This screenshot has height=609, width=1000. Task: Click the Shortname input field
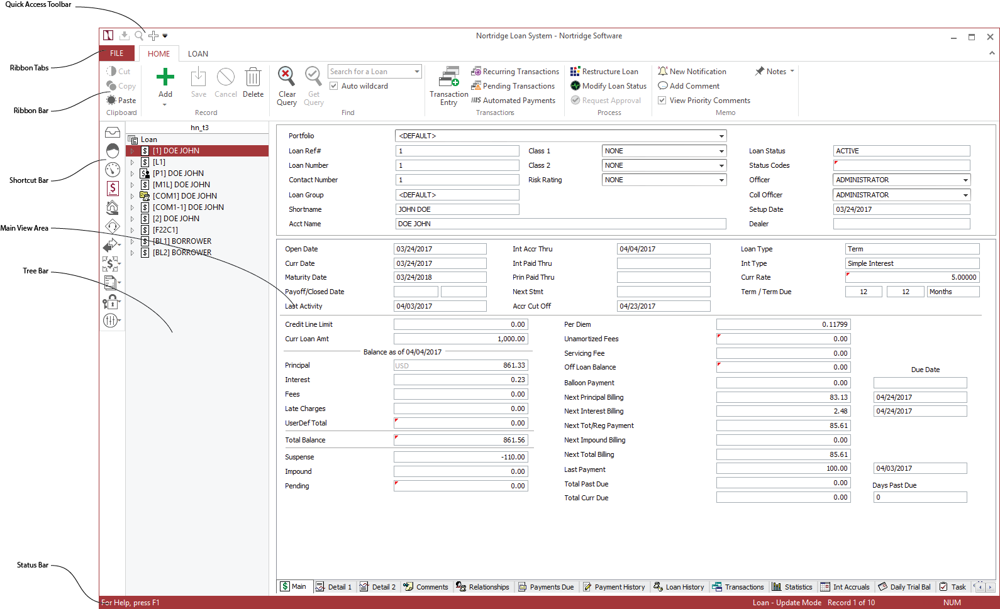[457, 209]
